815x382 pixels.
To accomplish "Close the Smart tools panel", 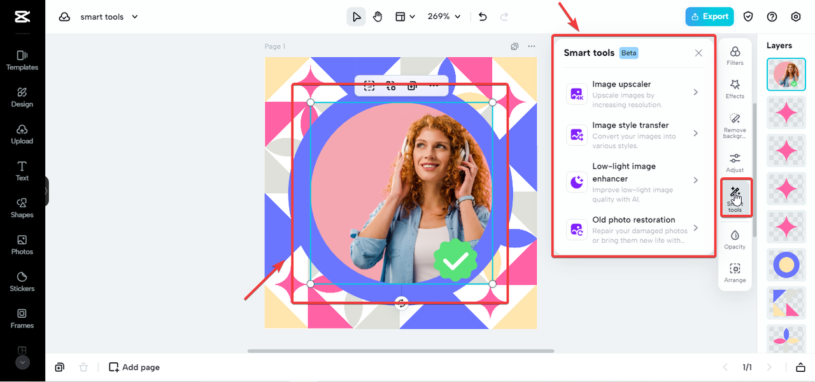I will point(698,53).
